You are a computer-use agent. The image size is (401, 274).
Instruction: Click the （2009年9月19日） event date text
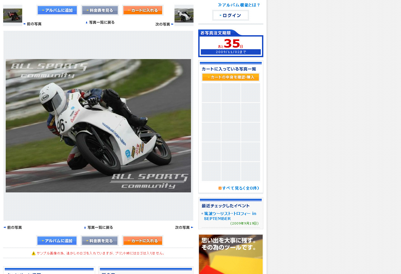point(244,223)
